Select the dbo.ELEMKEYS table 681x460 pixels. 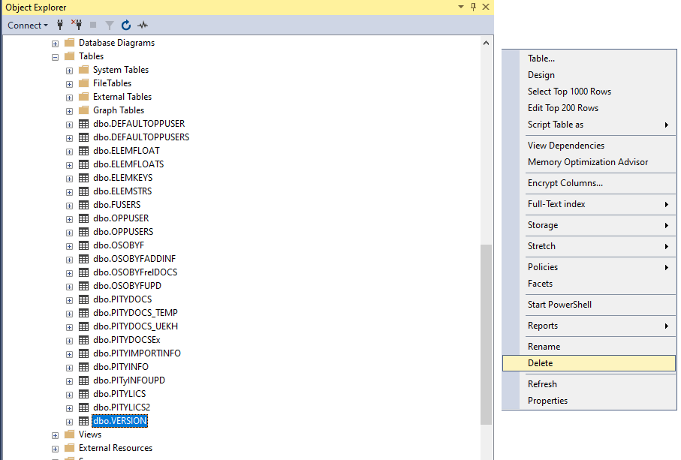[122, 178]
